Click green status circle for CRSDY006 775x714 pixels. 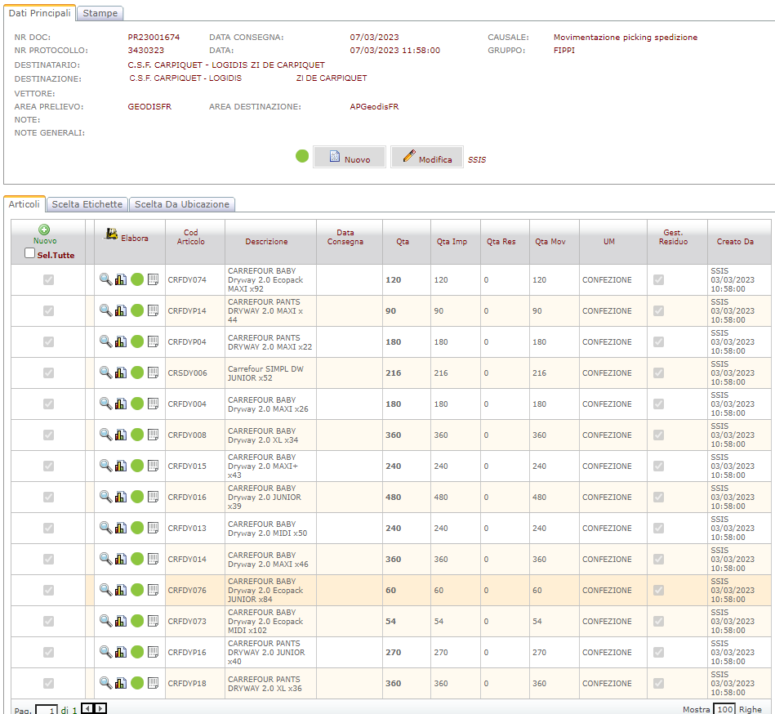[x=137, y=373]
